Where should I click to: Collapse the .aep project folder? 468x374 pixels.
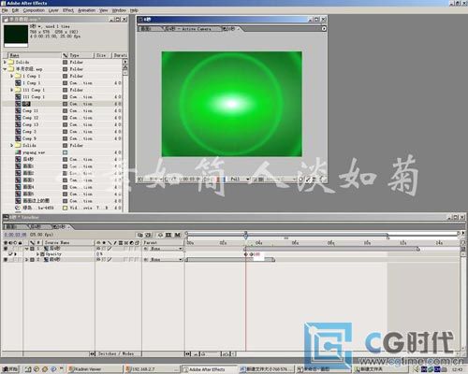point(5,69)
